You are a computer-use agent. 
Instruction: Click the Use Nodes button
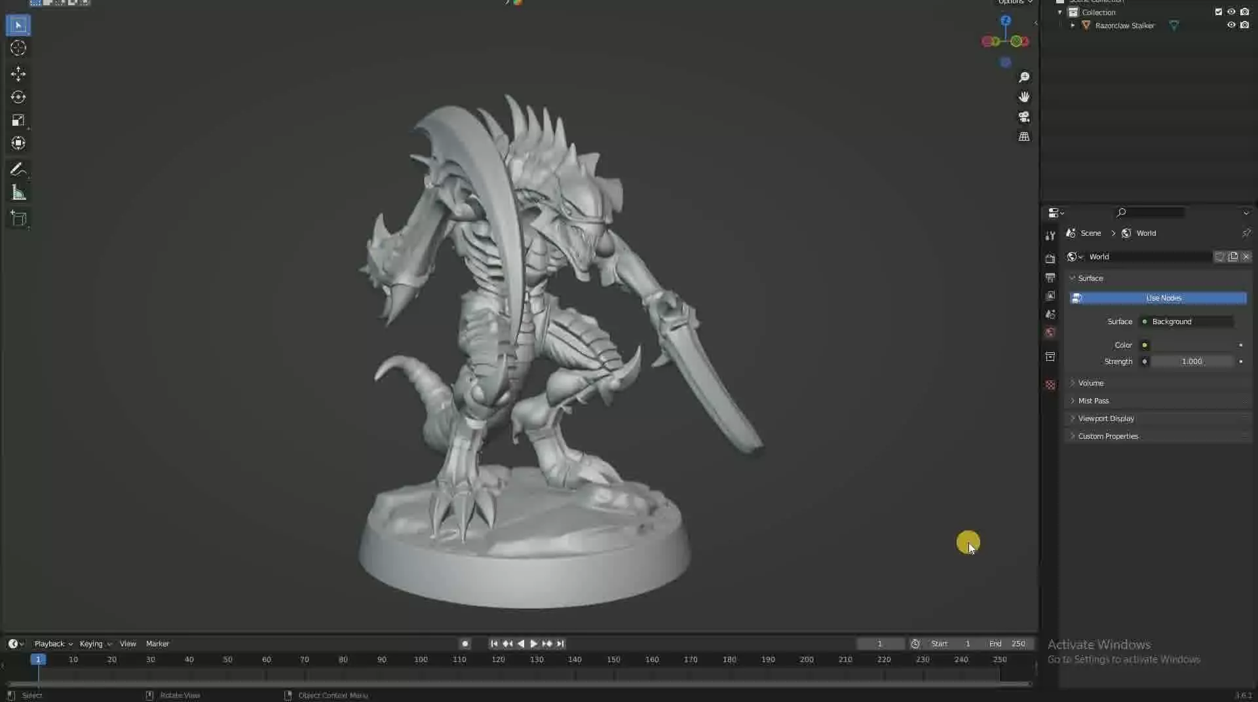point(1158,298)
